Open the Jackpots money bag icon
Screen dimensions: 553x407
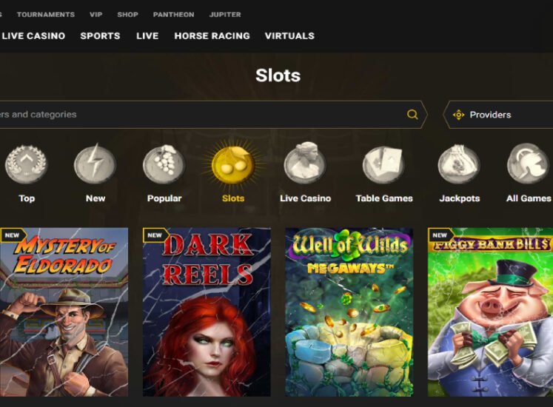coord(459,164)
